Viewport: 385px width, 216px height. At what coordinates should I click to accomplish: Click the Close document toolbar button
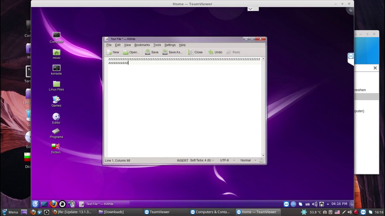coord(195,52)
